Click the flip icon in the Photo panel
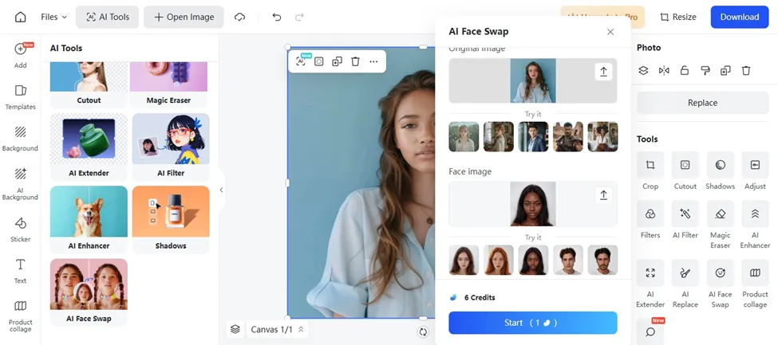Screen dimensions: 778x345 tap(664, 71)
